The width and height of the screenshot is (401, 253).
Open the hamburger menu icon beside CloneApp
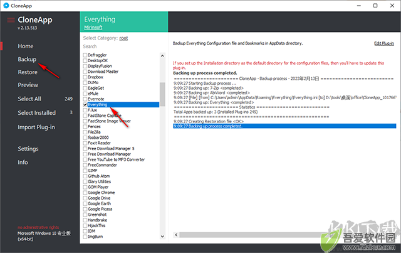coord(11,20)
